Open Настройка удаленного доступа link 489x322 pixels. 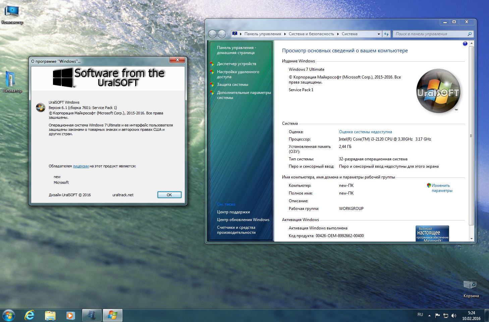coord(238,74)
